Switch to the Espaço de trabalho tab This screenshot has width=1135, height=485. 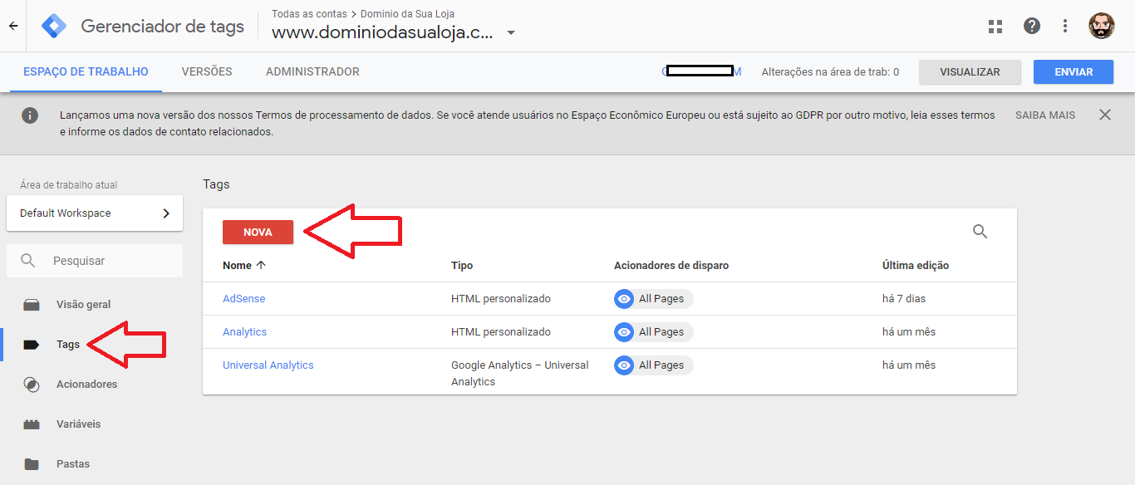click(x=86, y=72)
